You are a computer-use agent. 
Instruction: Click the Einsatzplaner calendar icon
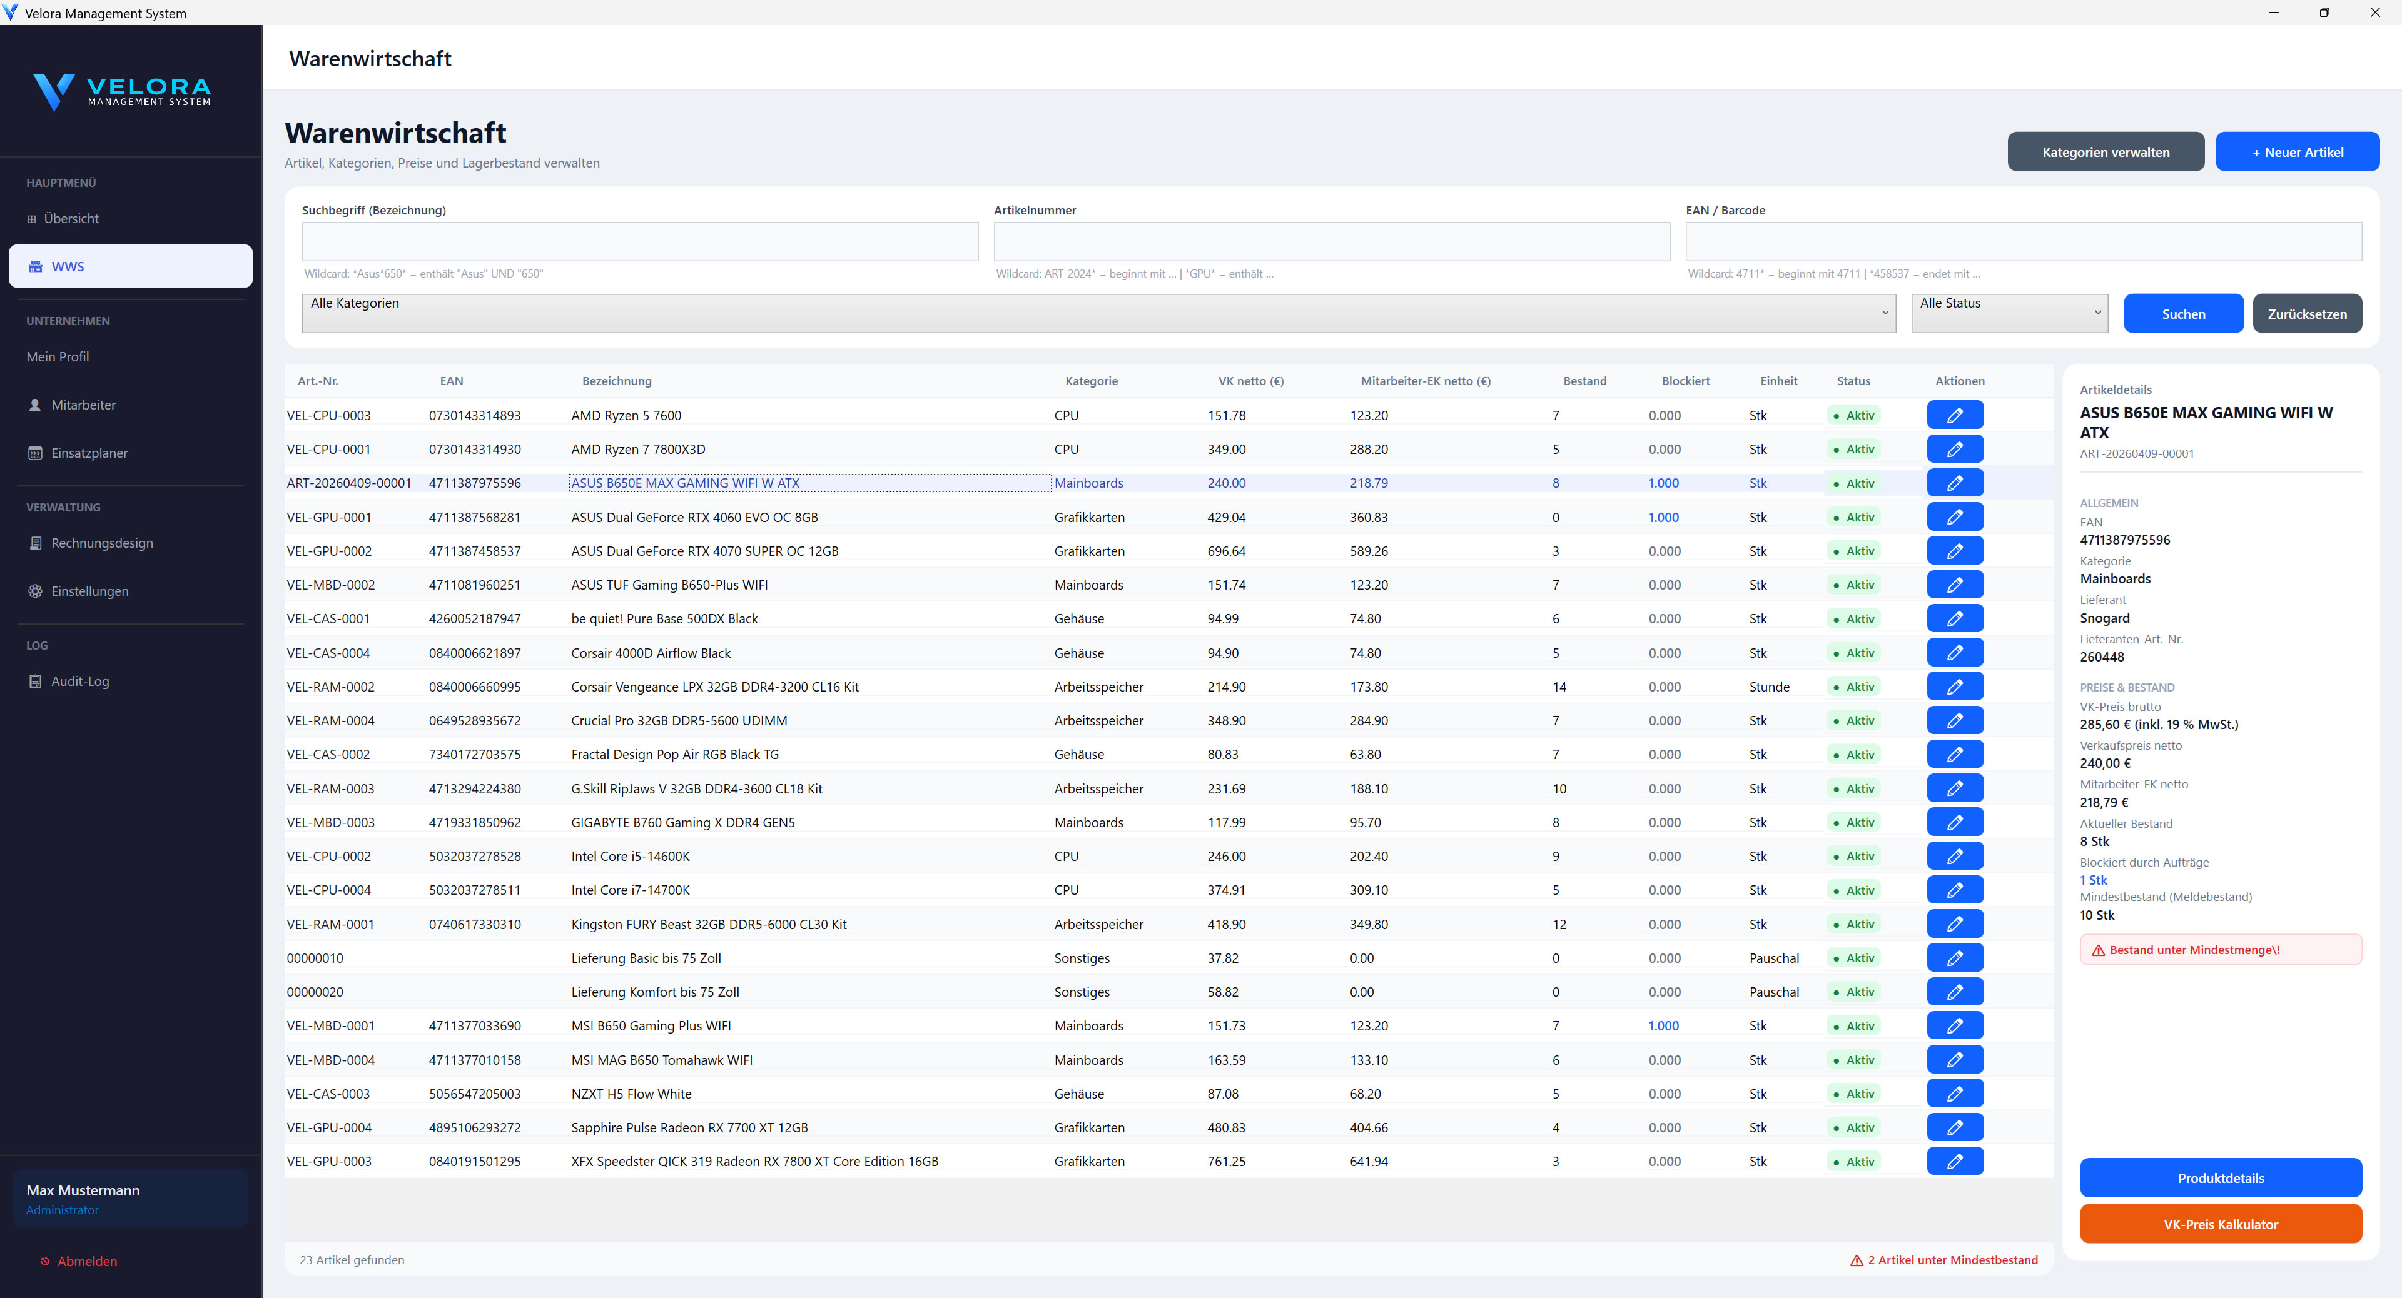coord(36,453)
